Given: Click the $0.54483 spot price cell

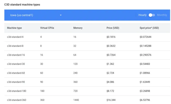Looking at the screenshot, I should (x=145, y=64).
